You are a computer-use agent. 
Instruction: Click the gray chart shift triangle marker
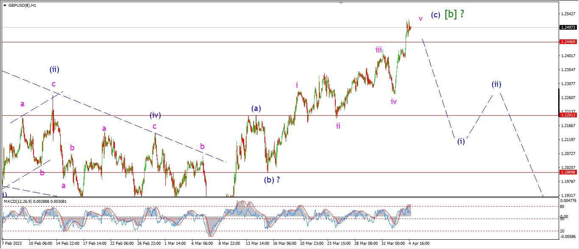340,3
